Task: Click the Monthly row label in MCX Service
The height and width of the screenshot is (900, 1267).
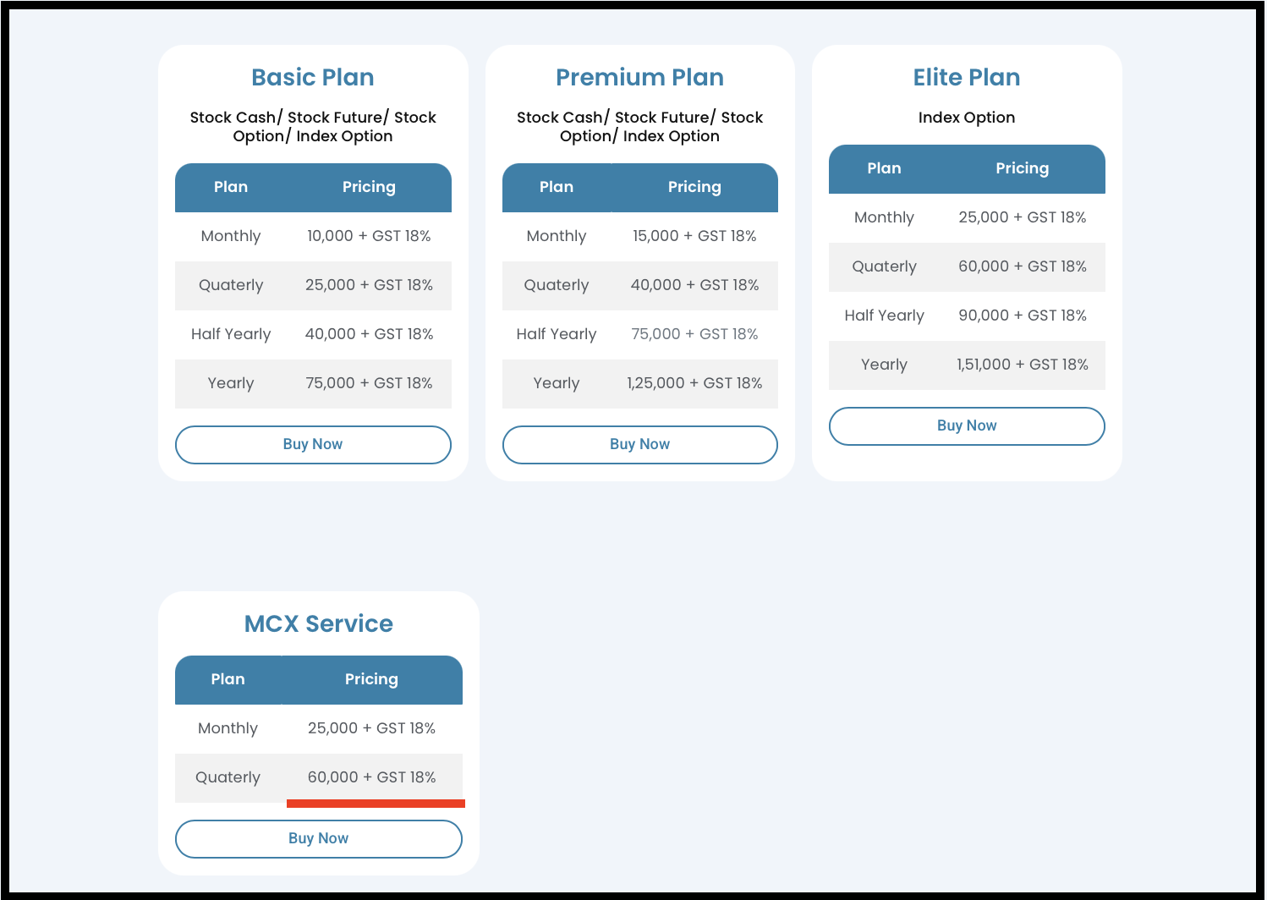Action: (x=228, y=728)
